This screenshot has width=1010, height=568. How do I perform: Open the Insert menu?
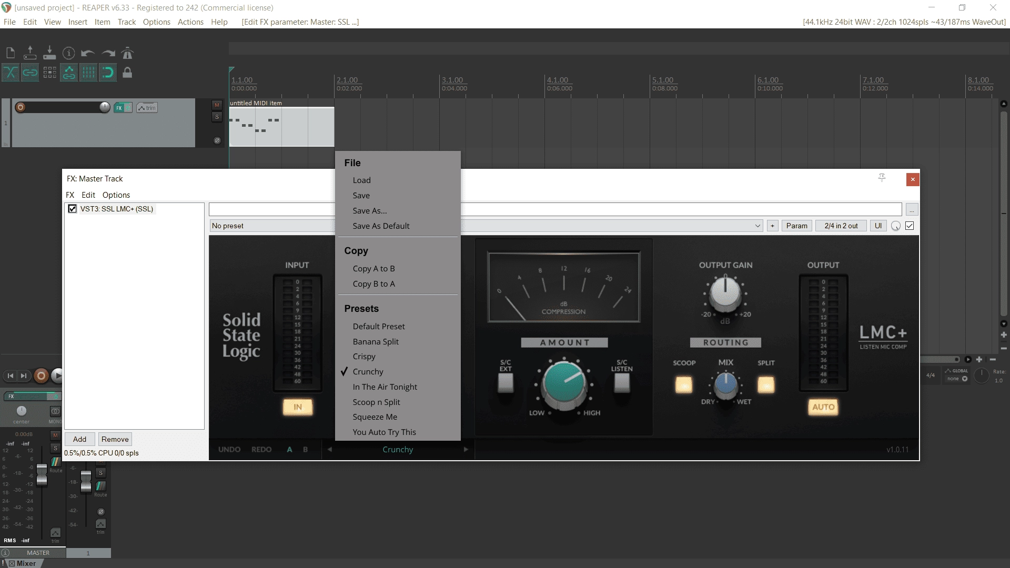coord(77,22)
